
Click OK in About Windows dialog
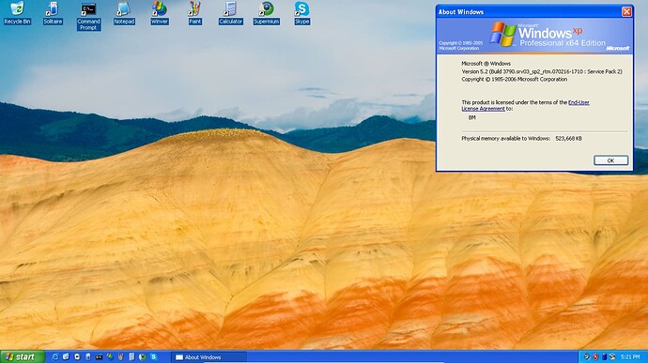coord(610,160)
